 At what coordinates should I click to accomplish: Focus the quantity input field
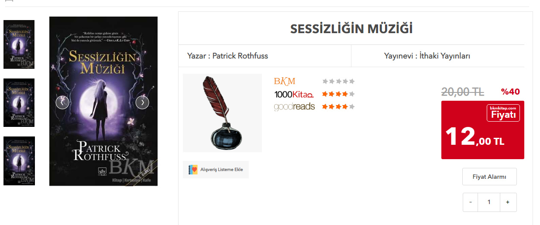coord(489,202)
